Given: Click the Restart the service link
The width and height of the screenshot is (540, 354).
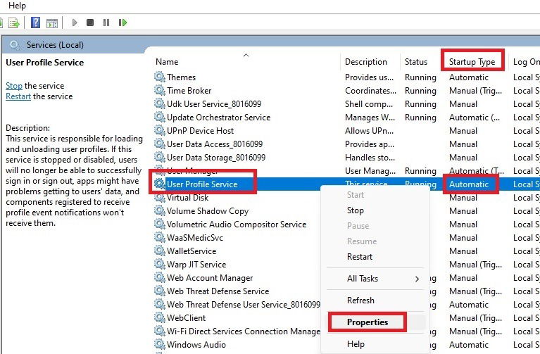Looking at the screenshot, I should click(x=18, y=96).
